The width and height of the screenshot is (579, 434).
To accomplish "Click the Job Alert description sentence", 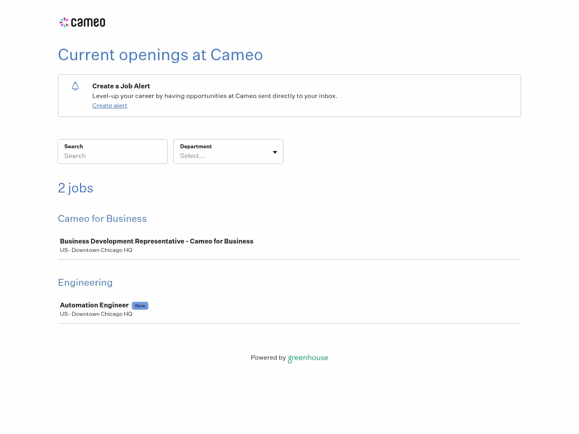I will point(215,96).
